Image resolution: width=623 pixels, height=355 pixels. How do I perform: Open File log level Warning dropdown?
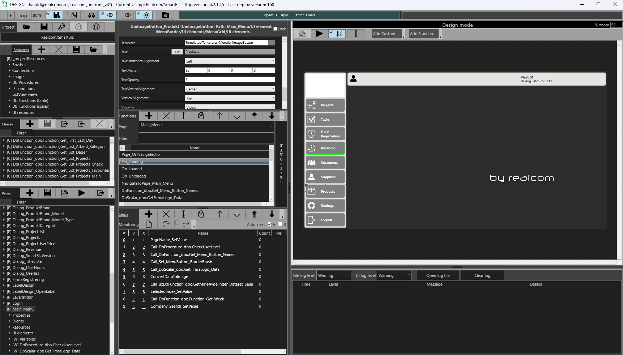333,275
